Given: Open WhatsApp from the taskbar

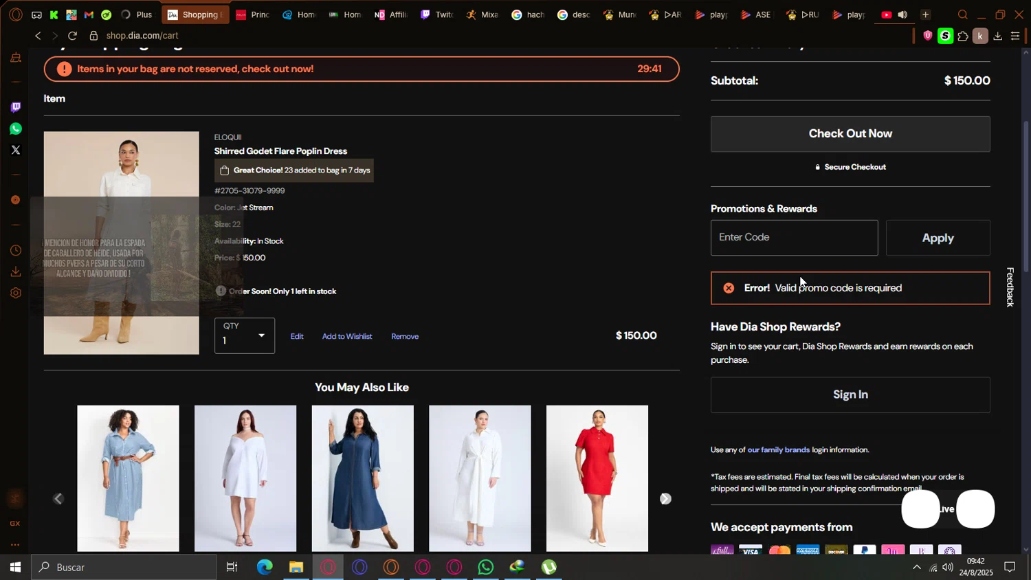Looking at the screenshot, I should click(486, 567).
